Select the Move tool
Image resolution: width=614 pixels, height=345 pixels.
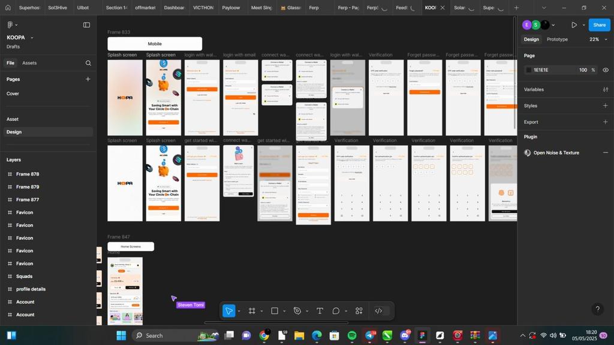click(228, 311)
